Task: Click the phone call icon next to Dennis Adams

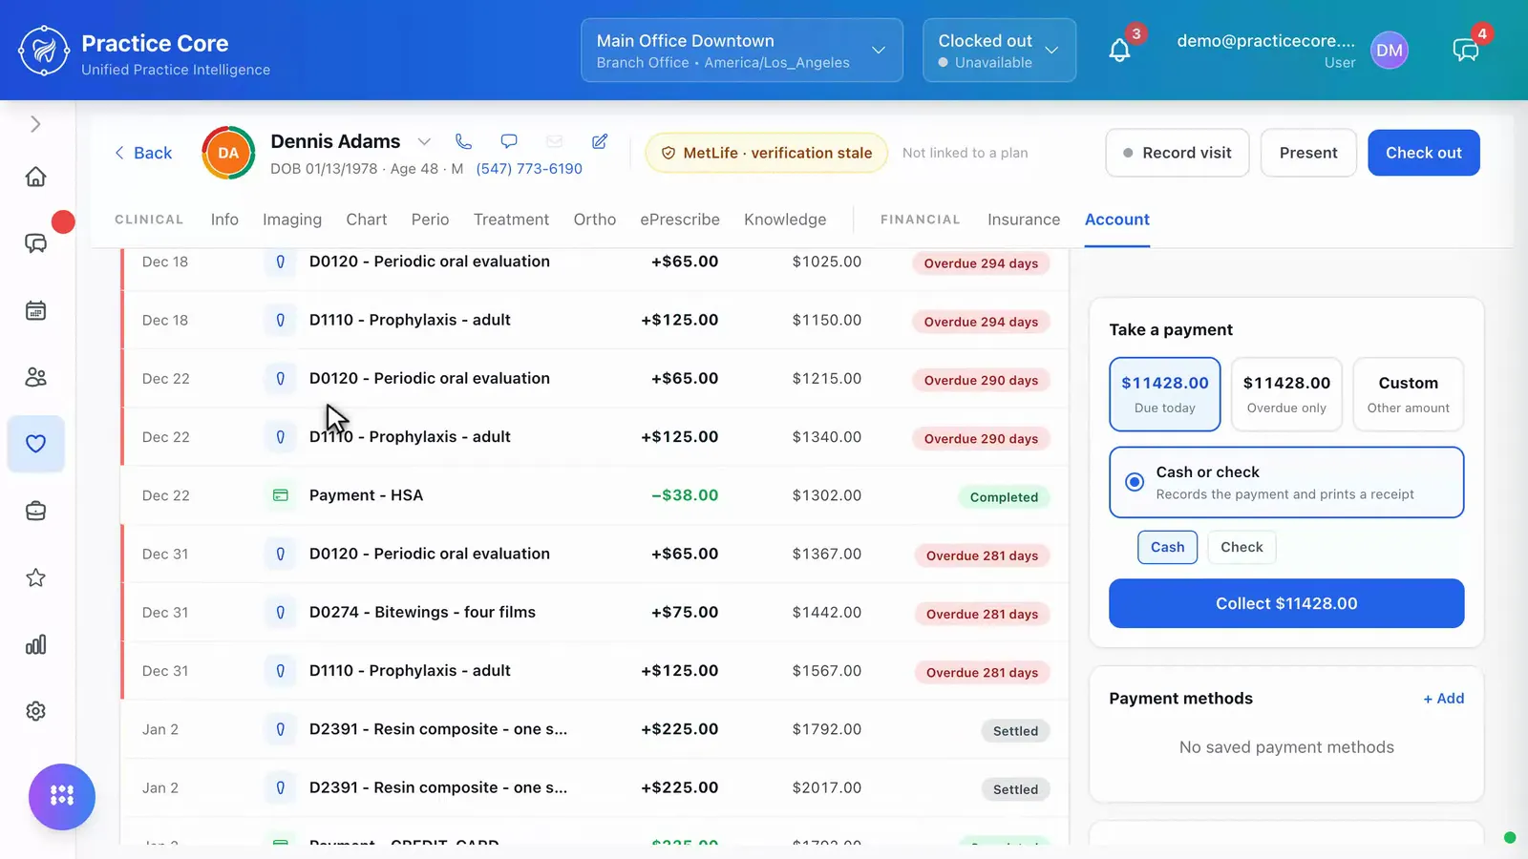Action: [x=463, y=141]
